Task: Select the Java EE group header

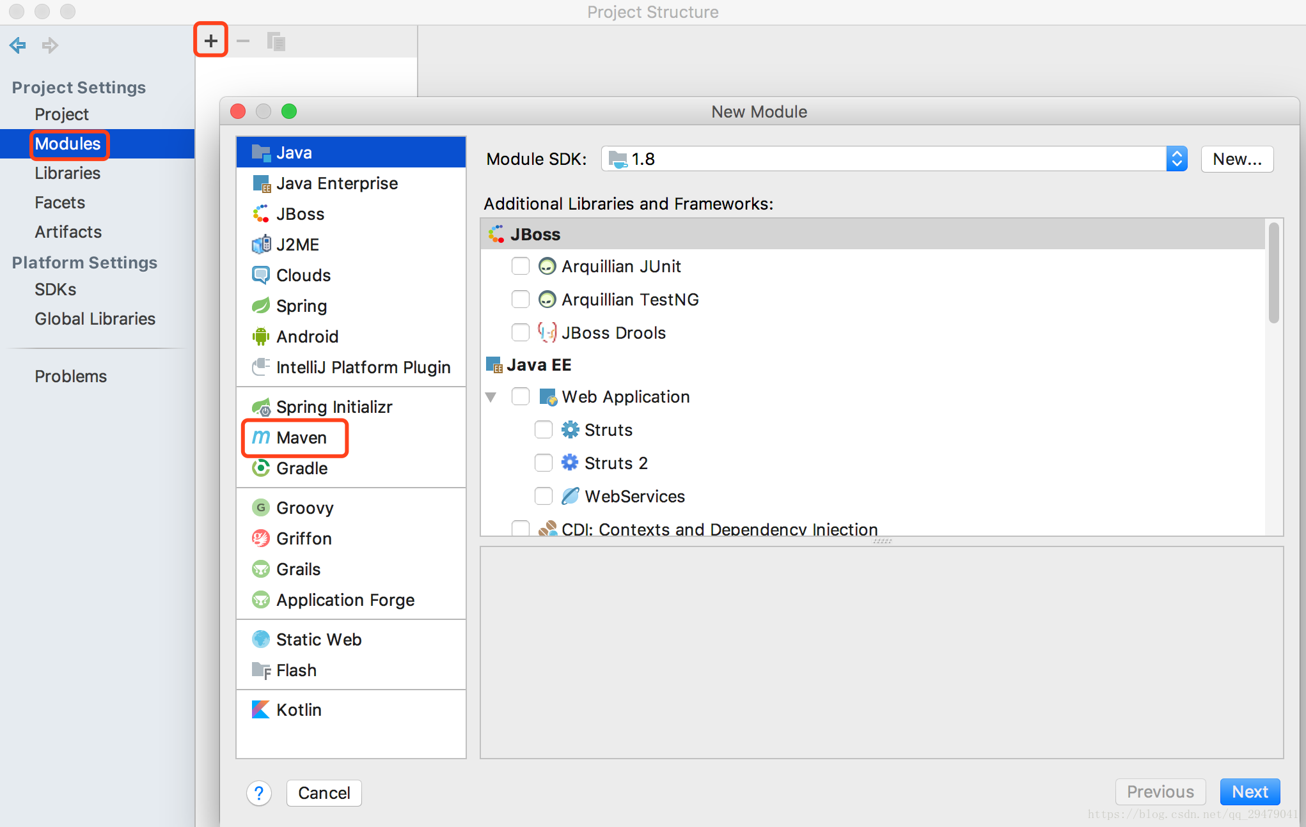Action: pos(873,364)
